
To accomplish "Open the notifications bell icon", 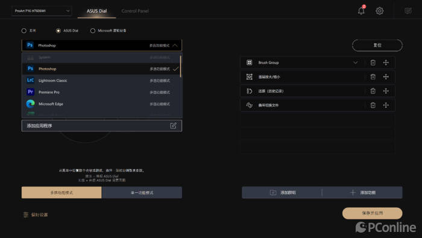I will tap(361, 11).
